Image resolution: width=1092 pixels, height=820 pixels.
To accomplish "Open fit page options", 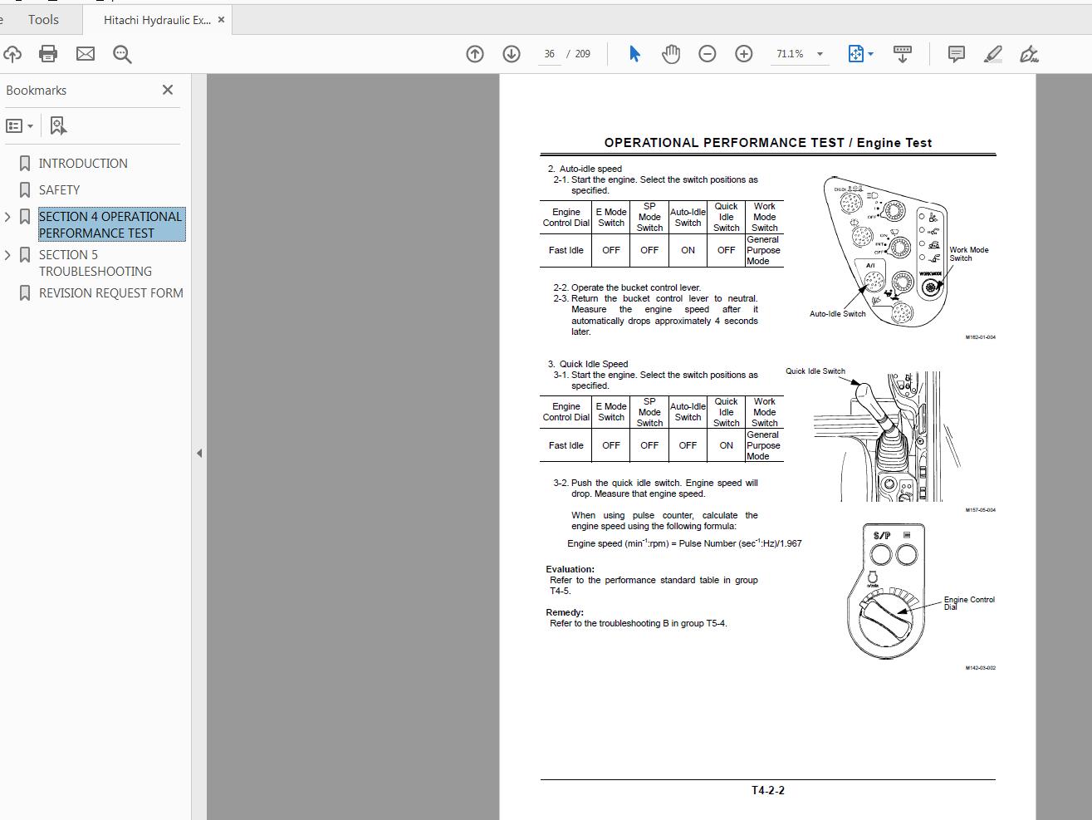I will 860,54.
